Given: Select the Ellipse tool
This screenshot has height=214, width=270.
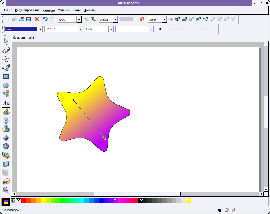Looking at the screenshot, I should click(6, 86).
